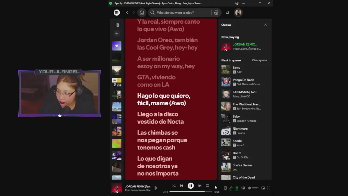The height and width of the screenshot is (196, 348).
Task: Jump to lyric 'Las chimbas se nos pegan'
Action: pyautogui.click(x=162, y=140)
